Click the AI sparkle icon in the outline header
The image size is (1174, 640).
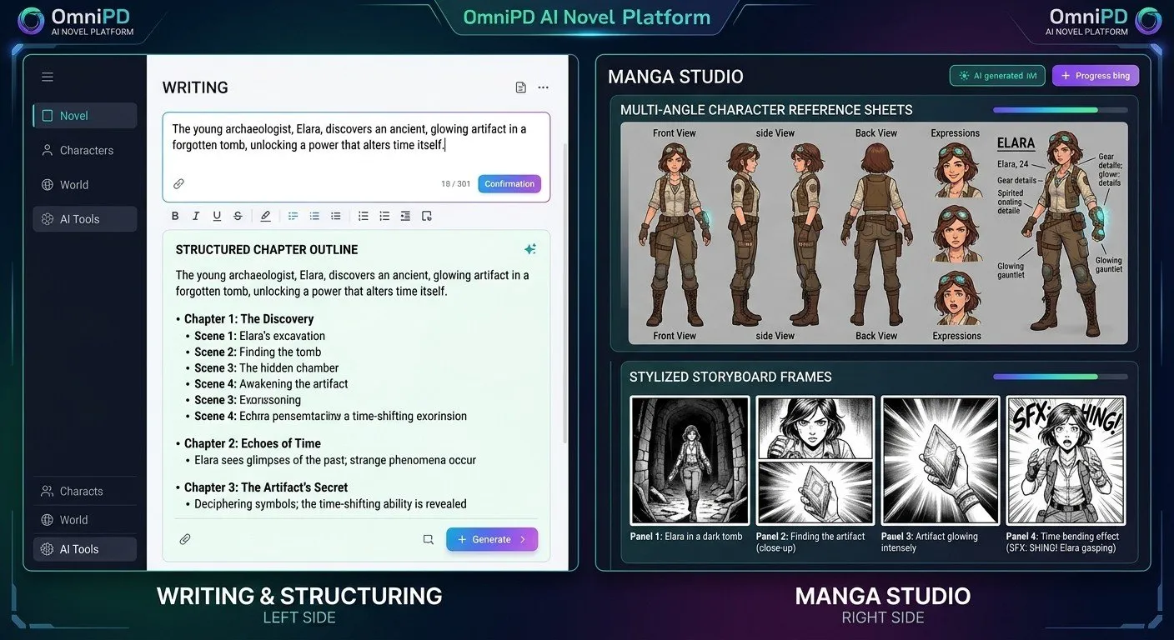530,249
